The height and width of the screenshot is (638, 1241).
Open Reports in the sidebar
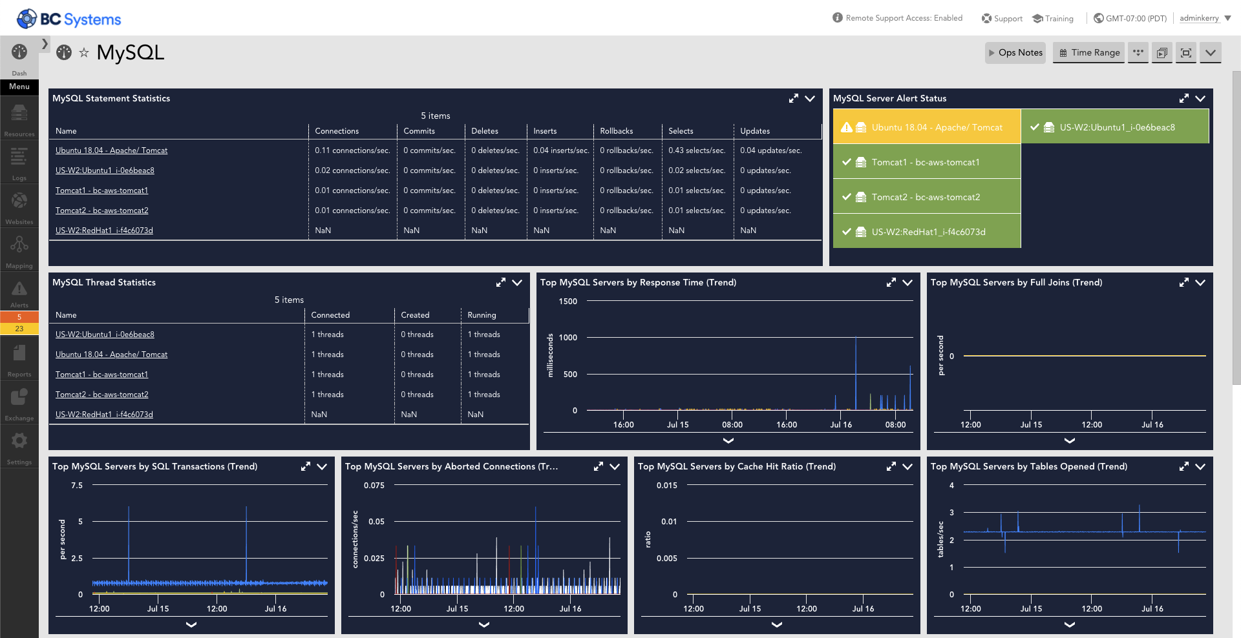[19, 358]
